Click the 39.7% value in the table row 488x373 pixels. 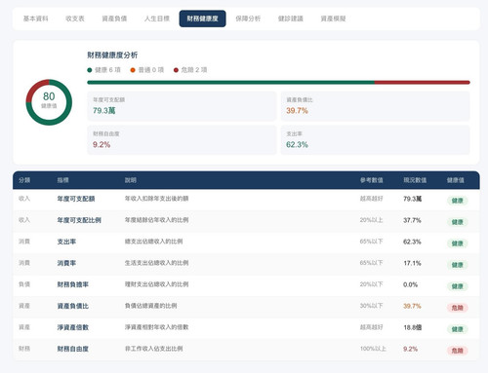[412, 306]
